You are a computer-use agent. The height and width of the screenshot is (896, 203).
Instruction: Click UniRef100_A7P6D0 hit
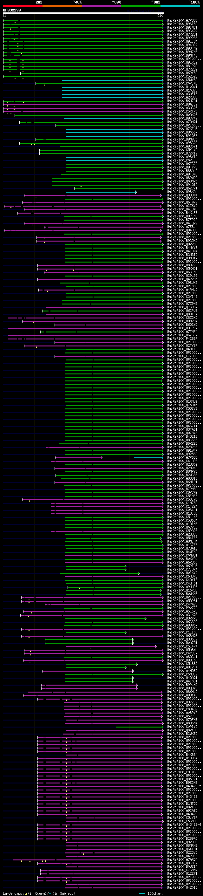coord(182,458)
